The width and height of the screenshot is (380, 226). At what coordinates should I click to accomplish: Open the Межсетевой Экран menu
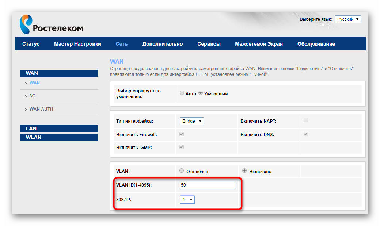259,44
